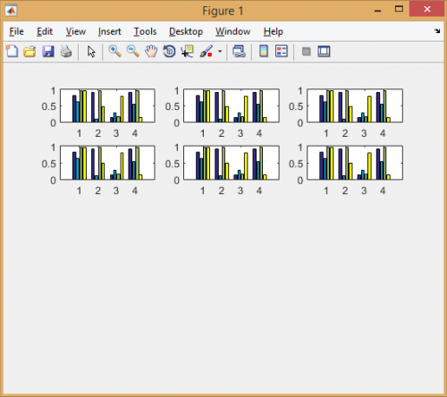The height and width of the screenshot is (397, 447).
Task: Hide plot tools with the gray square icon
Action: pos(307,52)
